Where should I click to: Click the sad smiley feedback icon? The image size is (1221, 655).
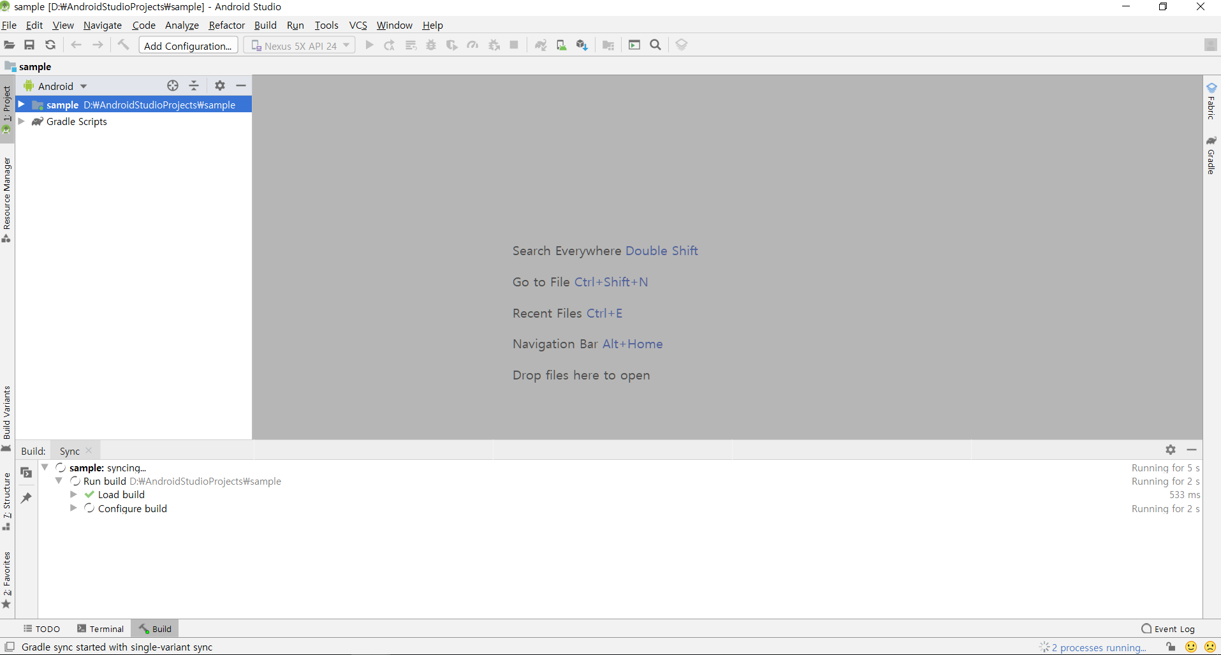tap(1210, 647)
